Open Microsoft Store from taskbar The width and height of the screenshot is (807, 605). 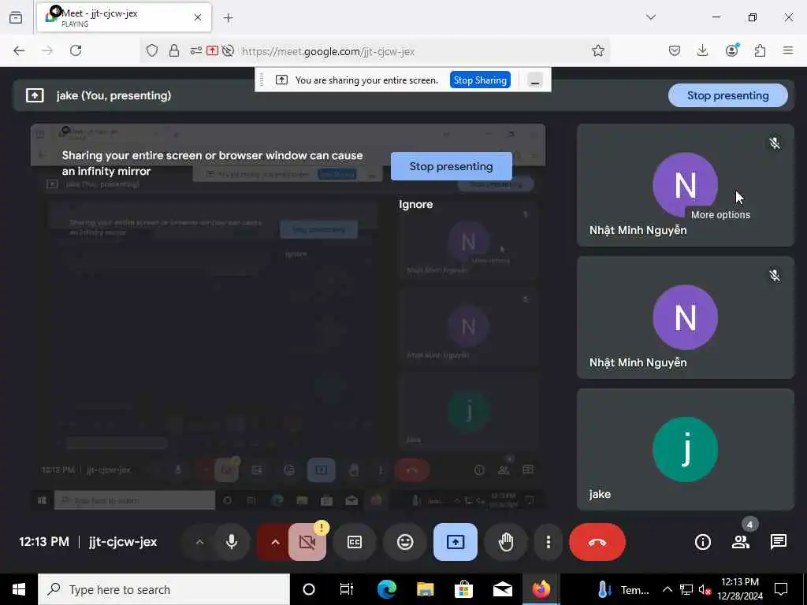(463, 589)
